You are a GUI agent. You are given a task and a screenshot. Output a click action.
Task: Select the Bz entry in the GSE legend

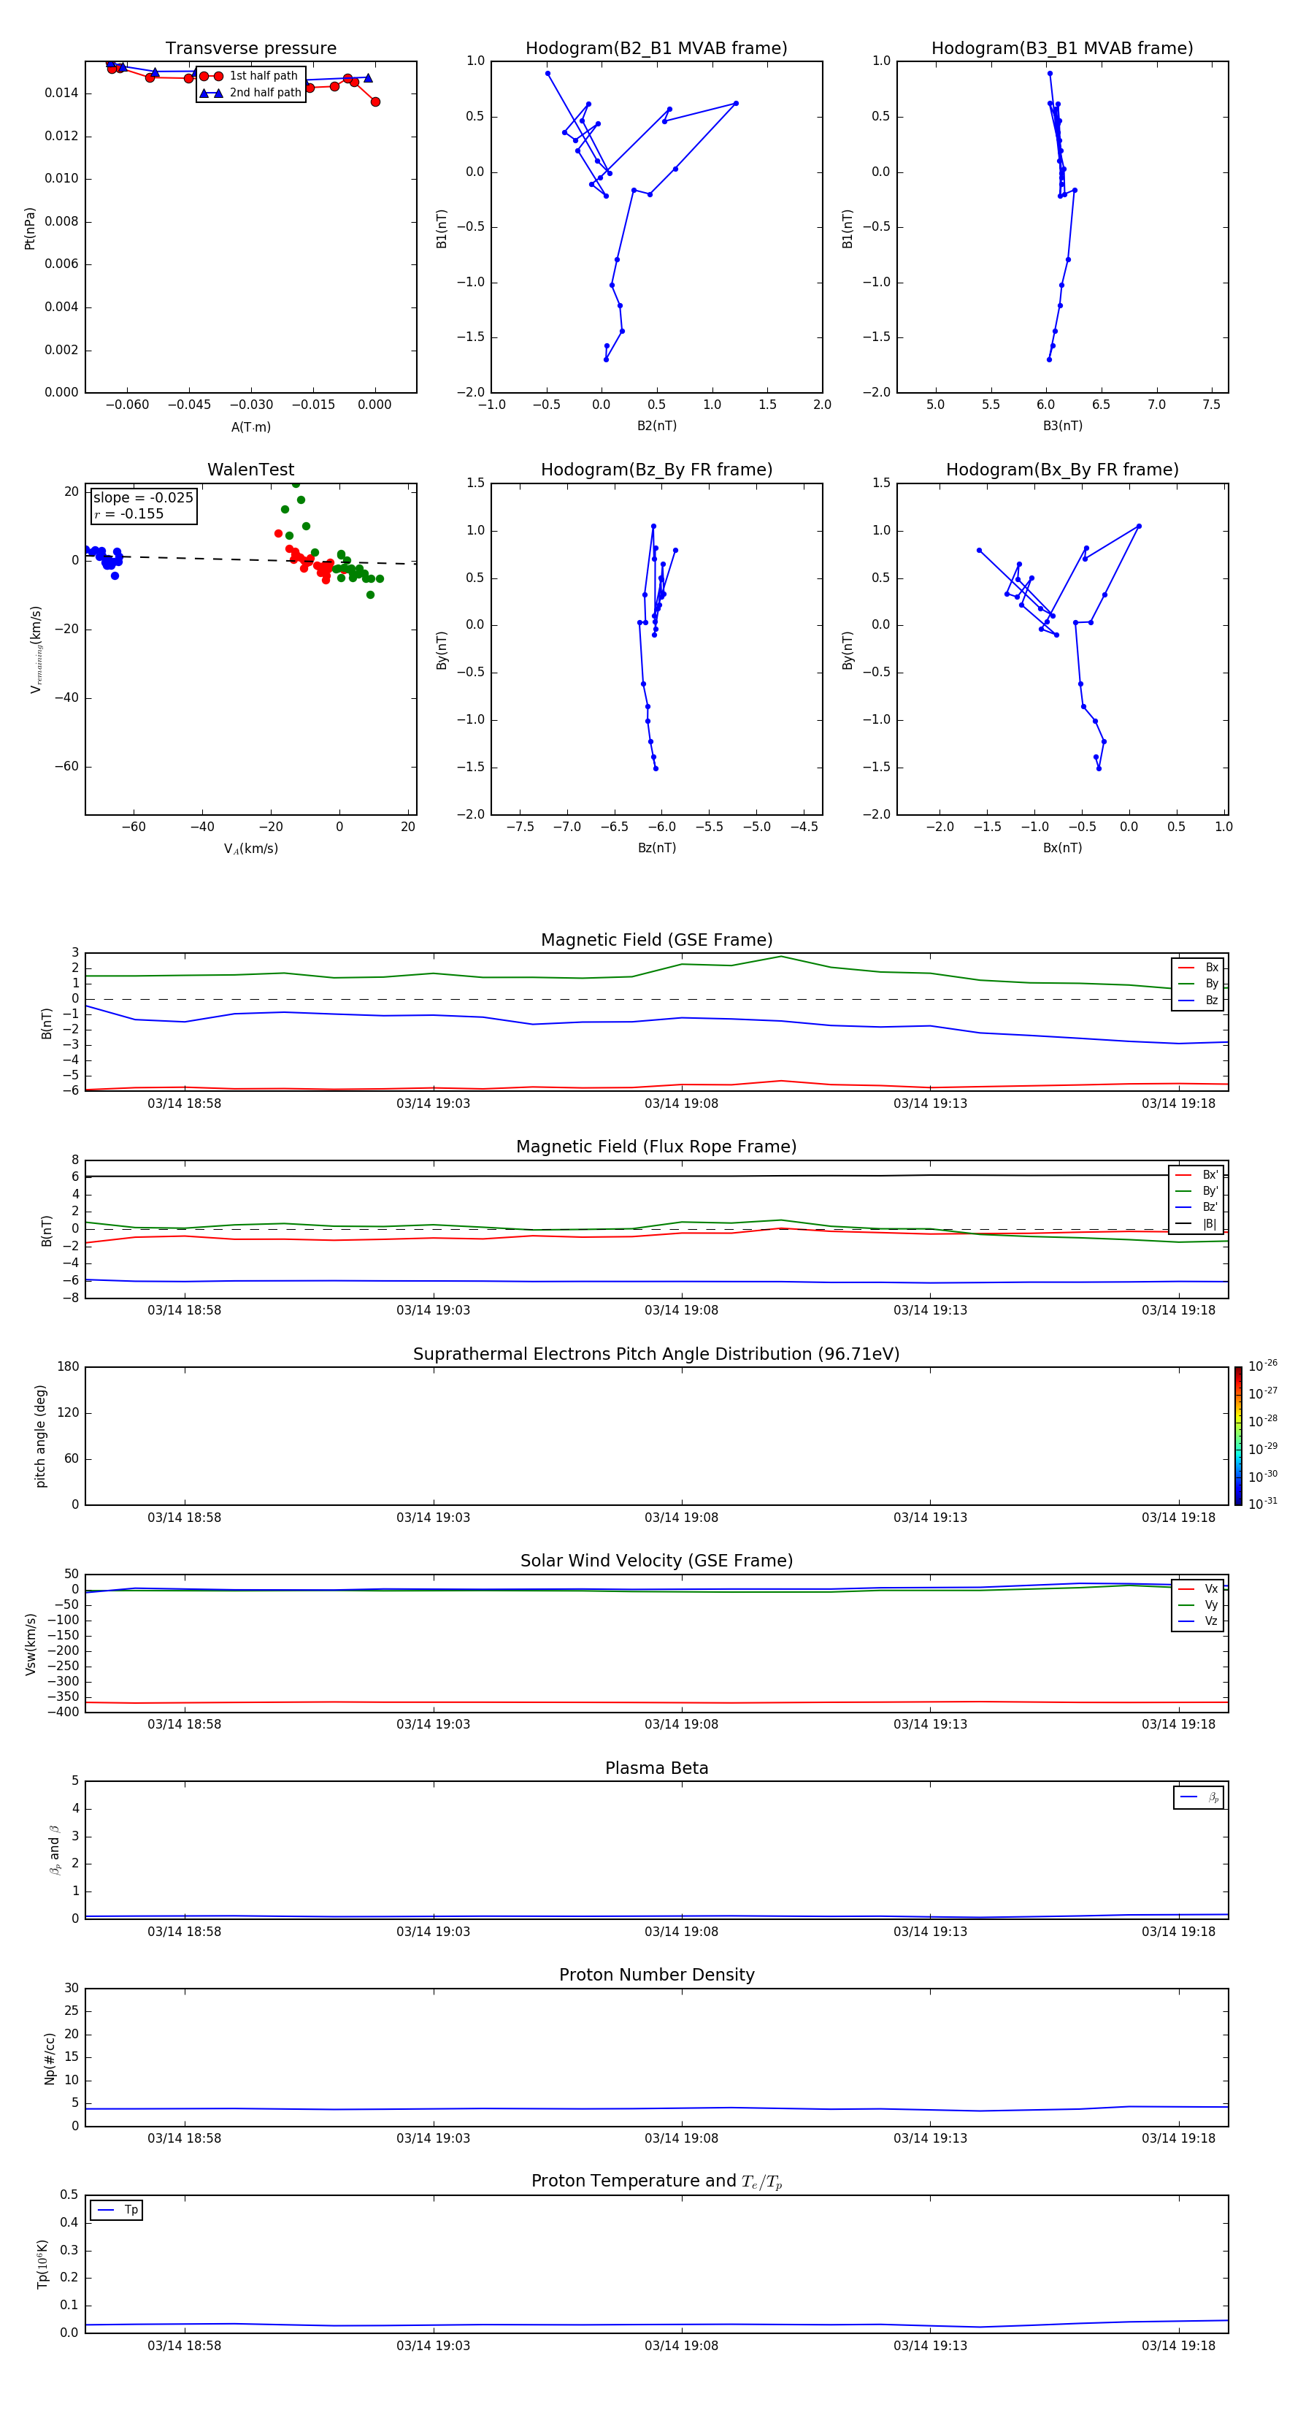click(1198, 1000)
